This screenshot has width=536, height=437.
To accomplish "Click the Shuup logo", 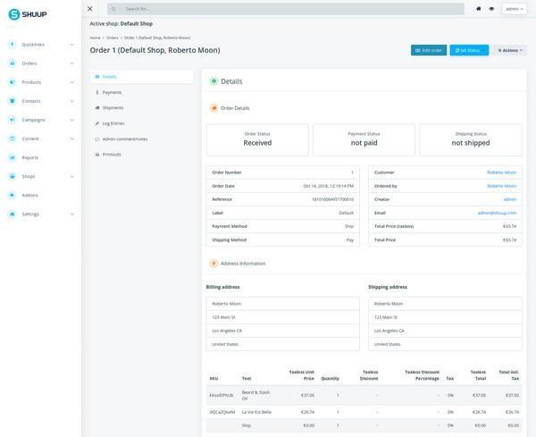I will pyautogui.click(x=28, y=14).
